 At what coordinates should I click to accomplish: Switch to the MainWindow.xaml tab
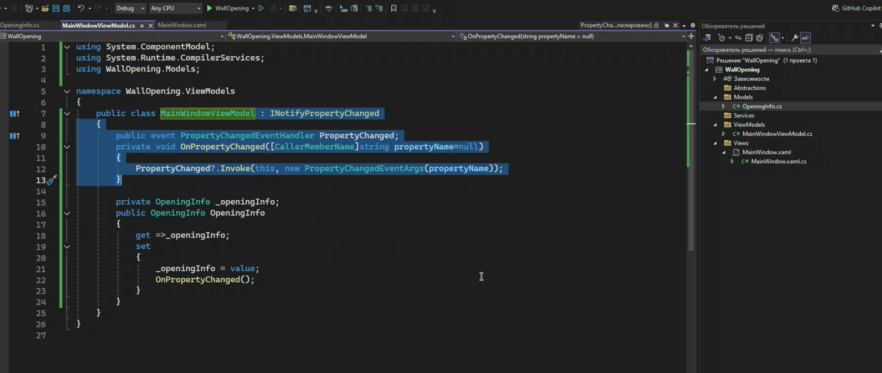[182, 25]
